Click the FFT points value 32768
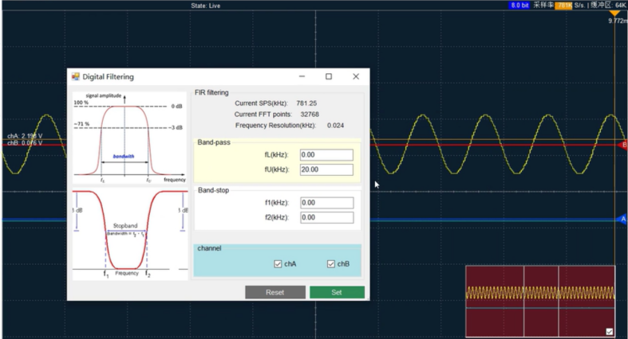The width and height of the screenshot is (628, 339). (x=310, y=115)
